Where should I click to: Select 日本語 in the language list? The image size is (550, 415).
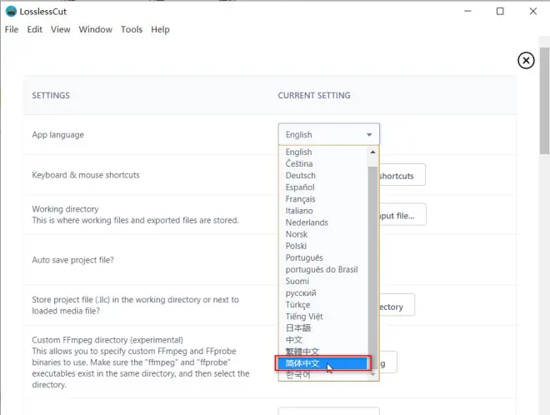click(323, 328)
